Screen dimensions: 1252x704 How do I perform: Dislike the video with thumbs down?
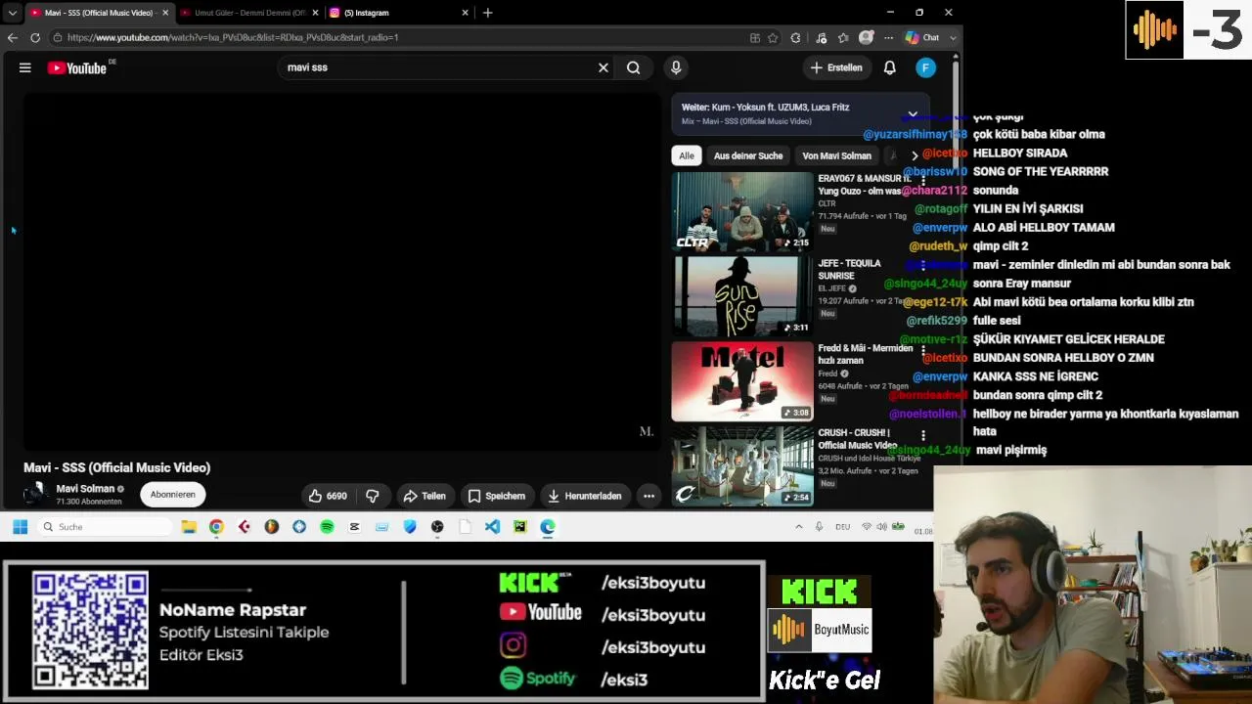coord(373,496)
